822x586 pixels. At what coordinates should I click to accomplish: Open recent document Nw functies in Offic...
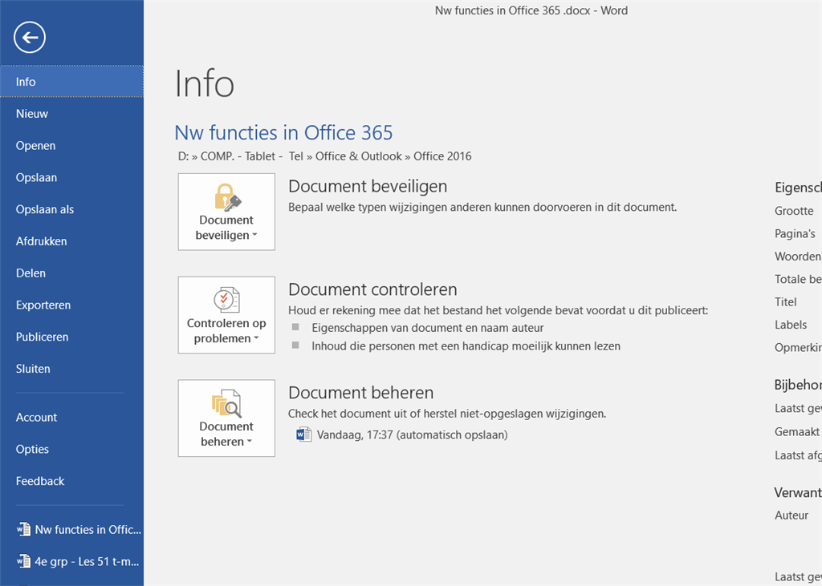[71, 529]
